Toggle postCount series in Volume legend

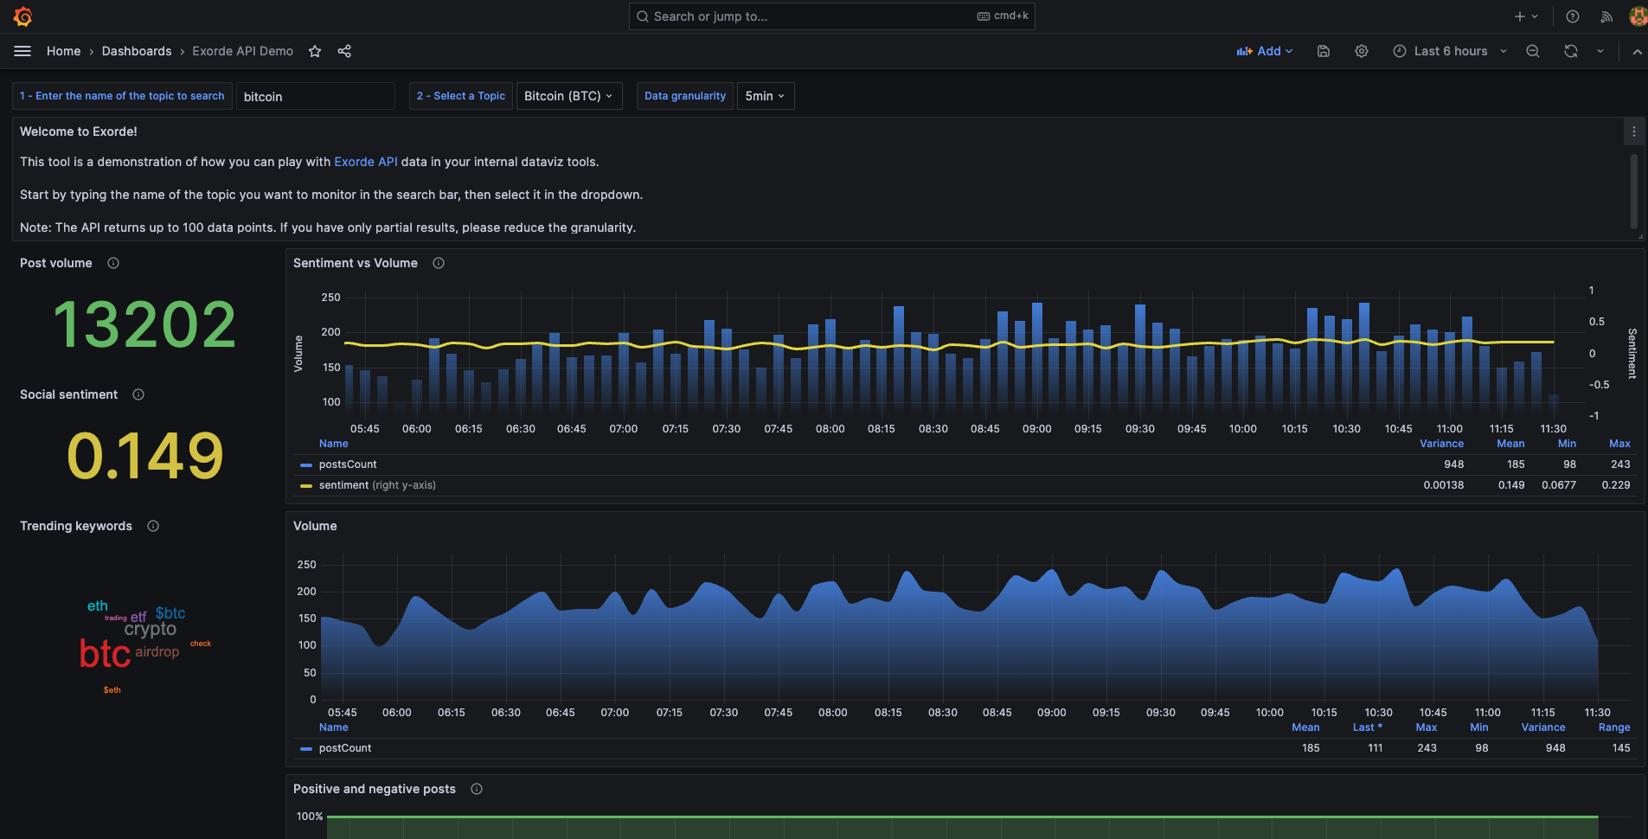[344, 748]
